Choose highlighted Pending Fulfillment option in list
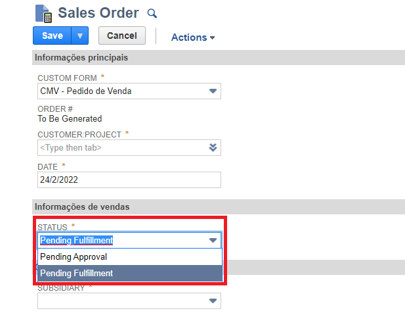Screen dimensions: 405x315 click(x=130, y=273)
